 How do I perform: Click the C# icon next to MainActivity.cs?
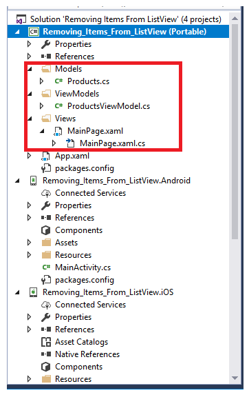(47, 267)
